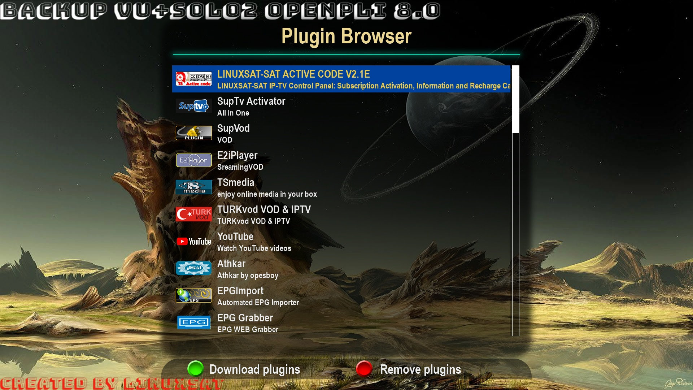Click the 'VOD' description under SupVod
The height and width of the screenshot is (390, 693).
coord(225,140)
